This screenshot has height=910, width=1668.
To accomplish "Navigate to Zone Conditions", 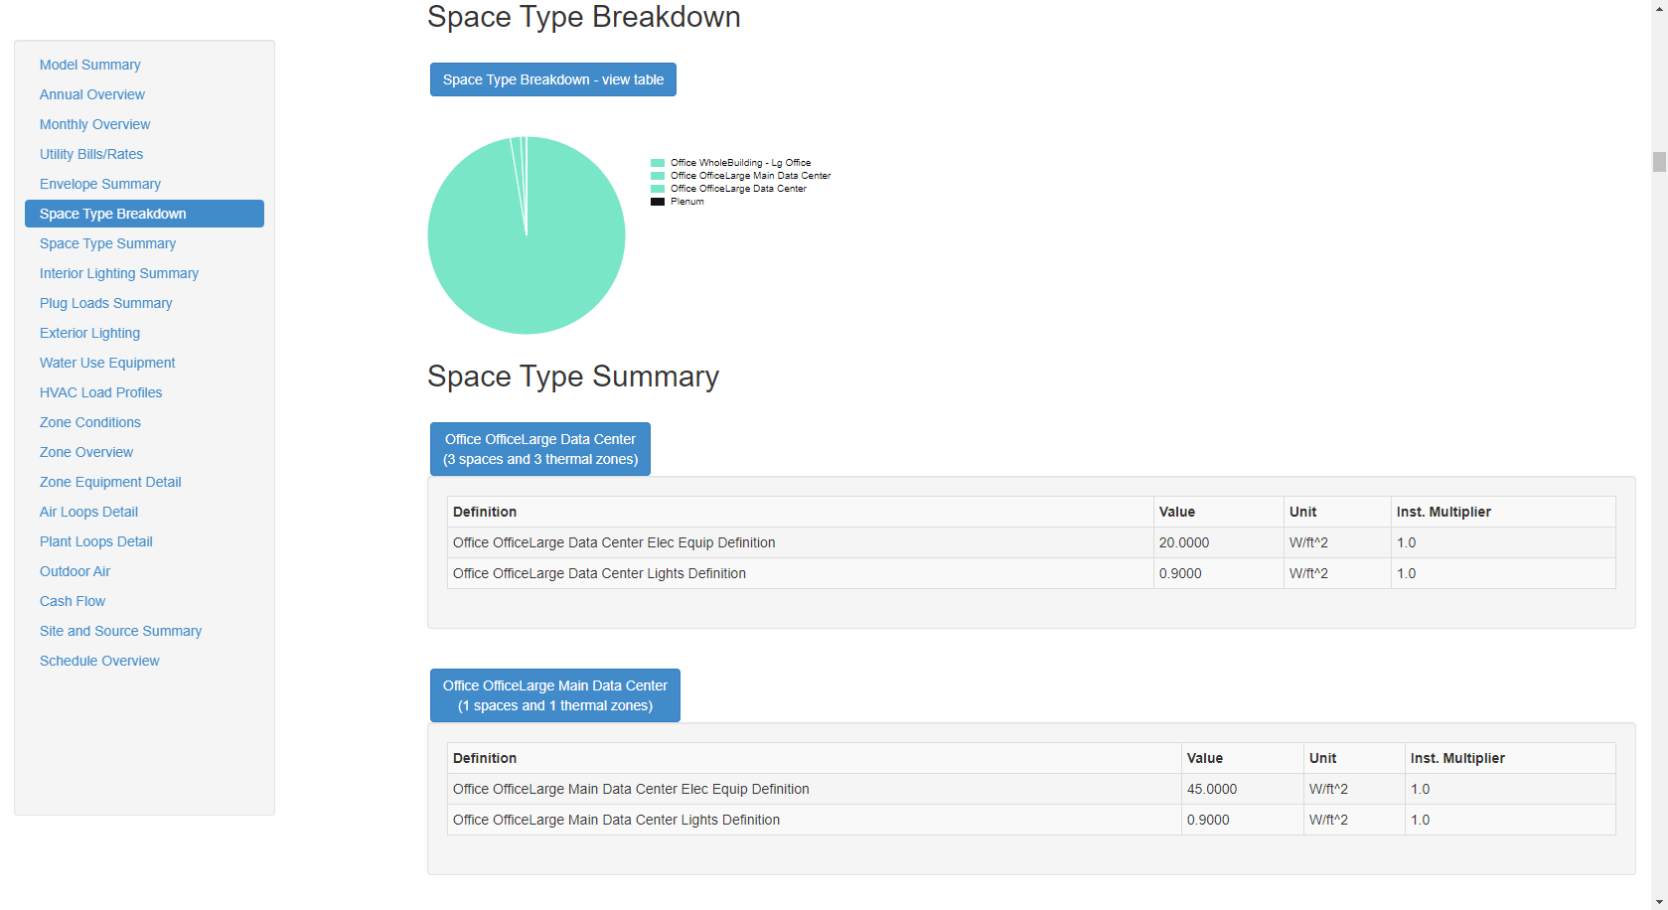I will point(89,422).
